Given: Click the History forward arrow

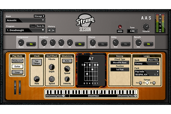Looking at the screenshot, I should (x=53, y=30).
